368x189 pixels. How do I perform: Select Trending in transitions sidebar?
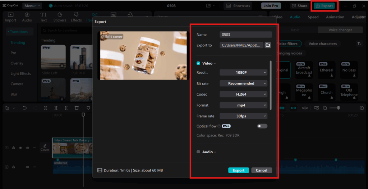(18, 43)
